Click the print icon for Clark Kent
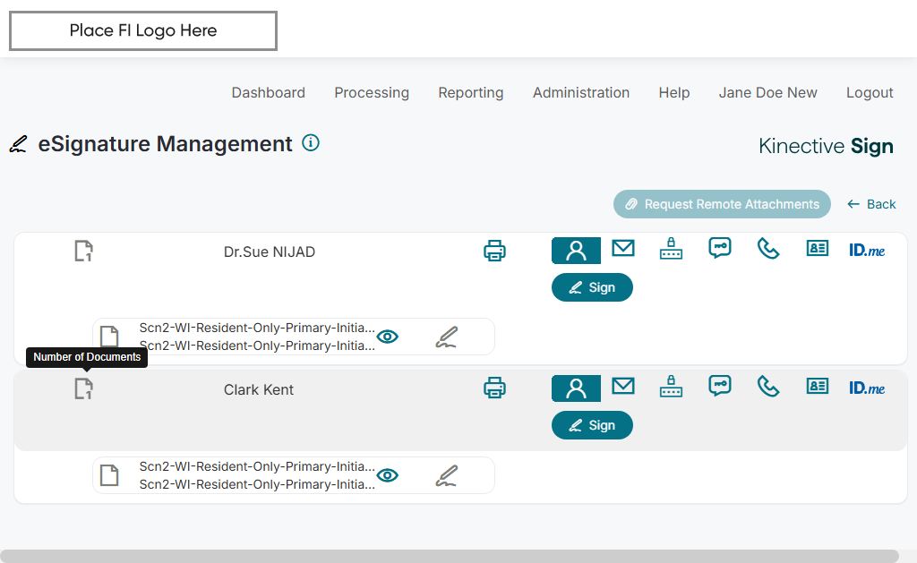 (494, 388)
